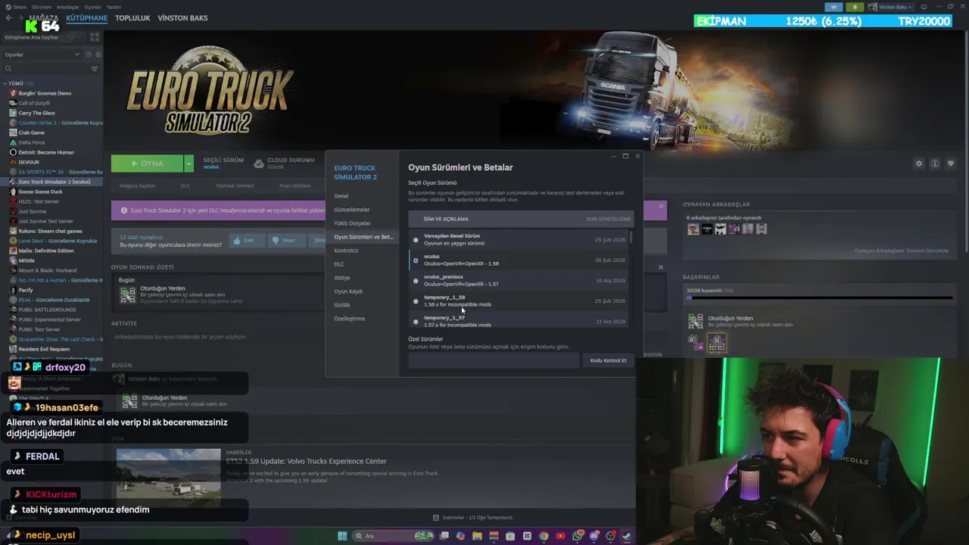The width and height of the screenshot is (969, 545).
Task: Open Google Chrome from taskbar
Action: [544, 536]
